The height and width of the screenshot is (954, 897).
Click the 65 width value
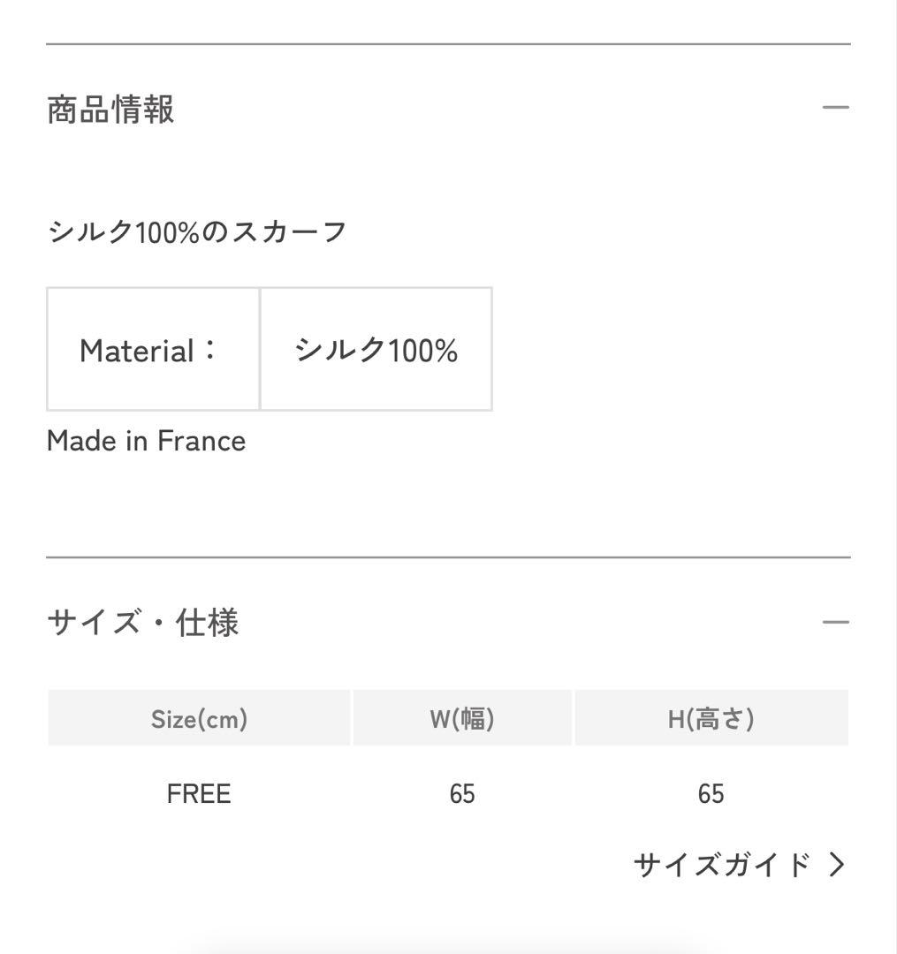[463, 793]
